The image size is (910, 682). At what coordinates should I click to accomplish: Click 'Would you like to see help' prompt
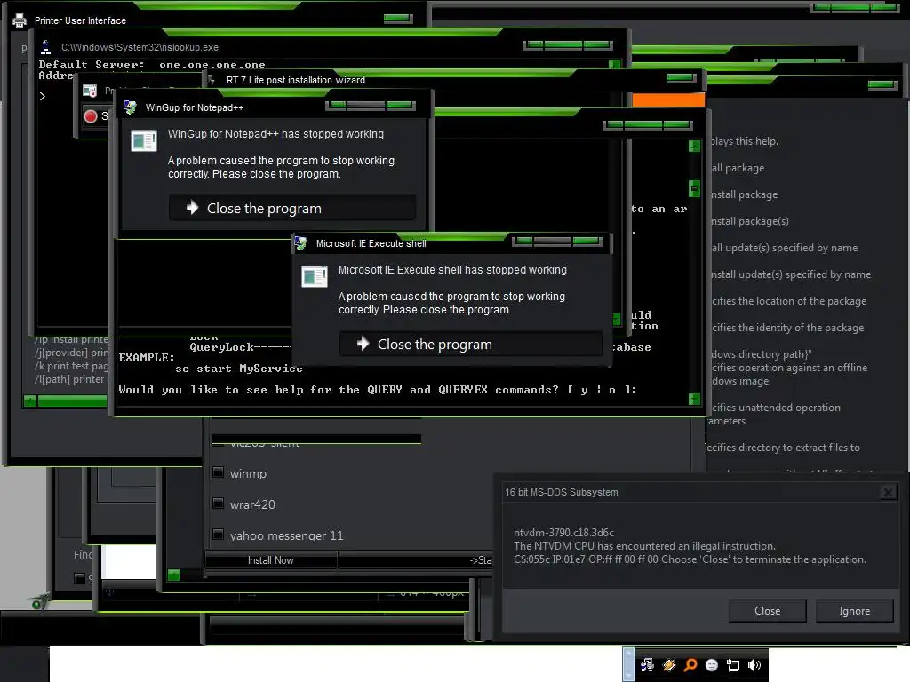(x=377, y=390)
